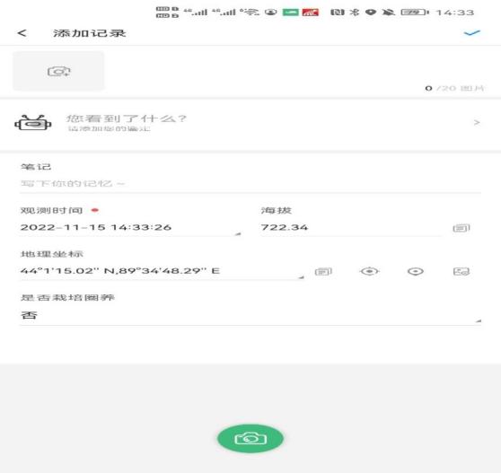This screenshot has height=473, width=501.
Task: Tap the 添加记录 page title
Action: [x=90, y=33]
